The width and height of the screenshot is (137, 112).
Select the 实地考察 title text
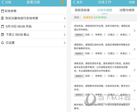pos(11,11)
